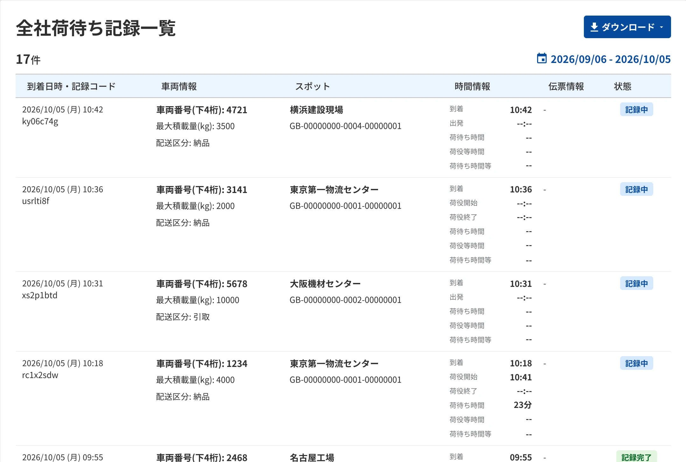Click 荷待ち時間 value 23分
Viewport: 686px width, 462px height.
tap(522, 405)
